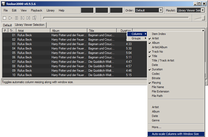Enable the Artist/Album column
The image size is (208, 137).
tap(176, 47)
